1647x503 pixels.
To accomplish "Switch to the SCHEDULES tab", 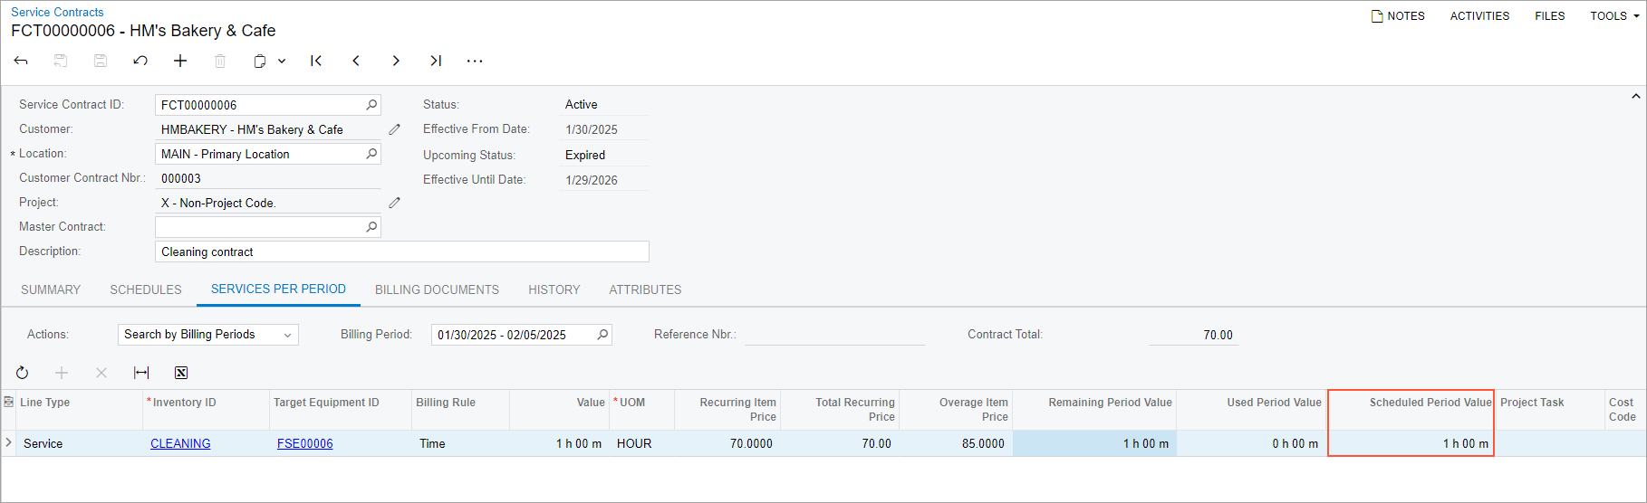I will 146,289.
